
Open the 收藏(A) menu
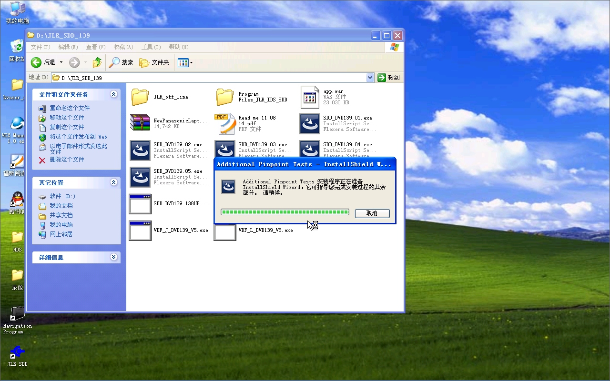click(x=123, y=47)
